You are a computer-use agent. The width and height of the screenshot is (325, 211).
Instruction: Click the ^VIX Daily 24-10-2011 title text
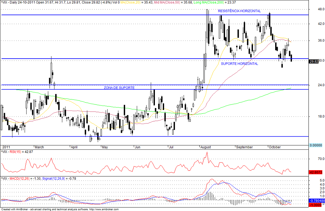point(17,3)
